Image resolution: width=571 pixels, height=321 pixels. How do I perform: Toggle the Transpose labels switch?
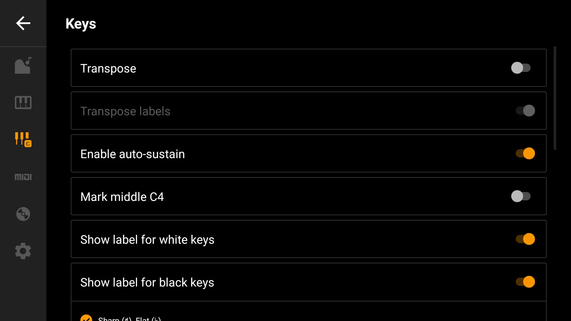(525, 111)
